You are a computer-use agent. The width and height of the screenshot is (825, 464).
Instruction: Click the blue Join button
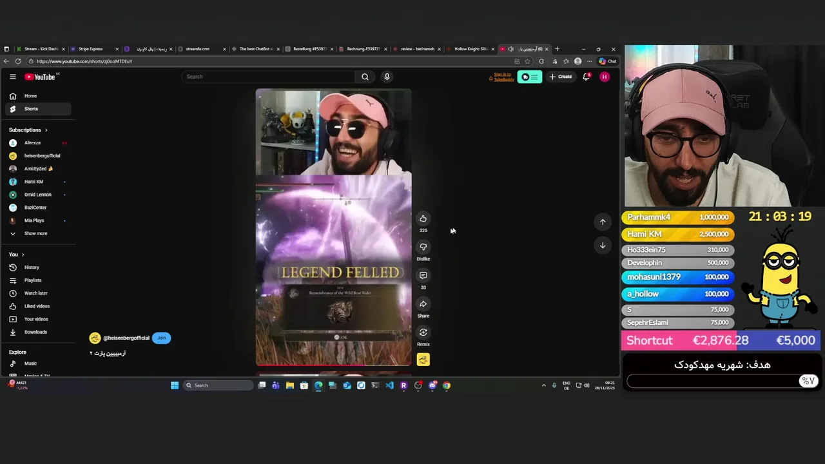(x=161, y=338)
